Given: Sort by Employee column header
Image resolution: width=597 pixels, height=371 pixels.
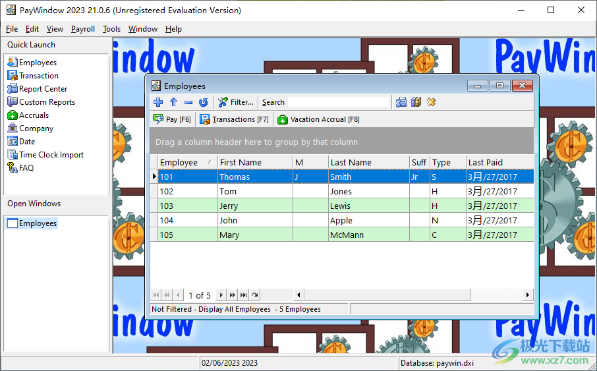Looking at the screenshot, I should coord(188,162).
